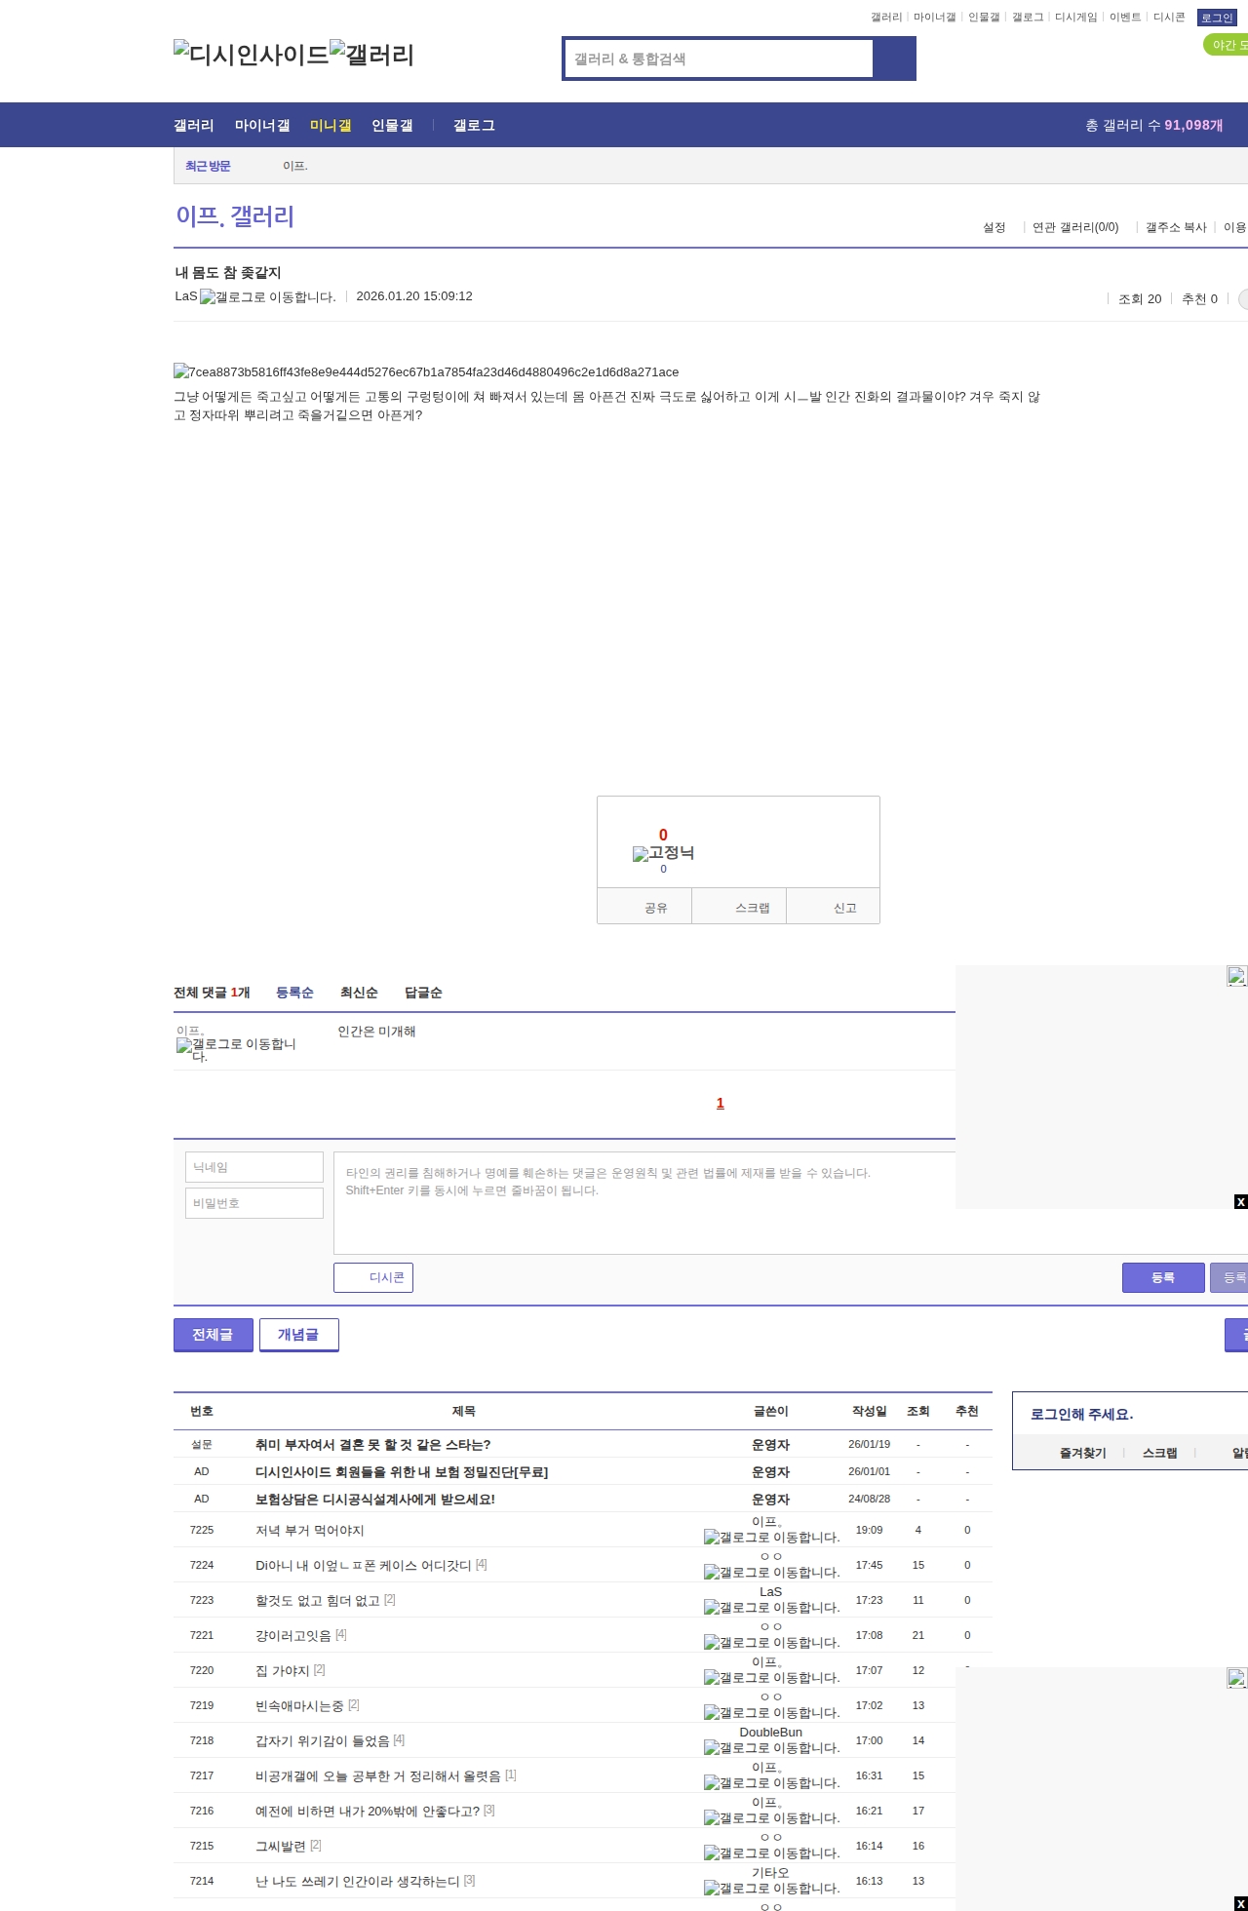Sort comments by 답글순

click(423, 993)
